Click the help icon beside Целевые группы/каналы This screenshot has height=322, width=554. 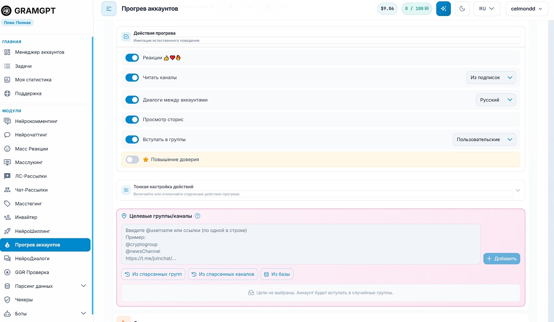[x=198, y=216]
